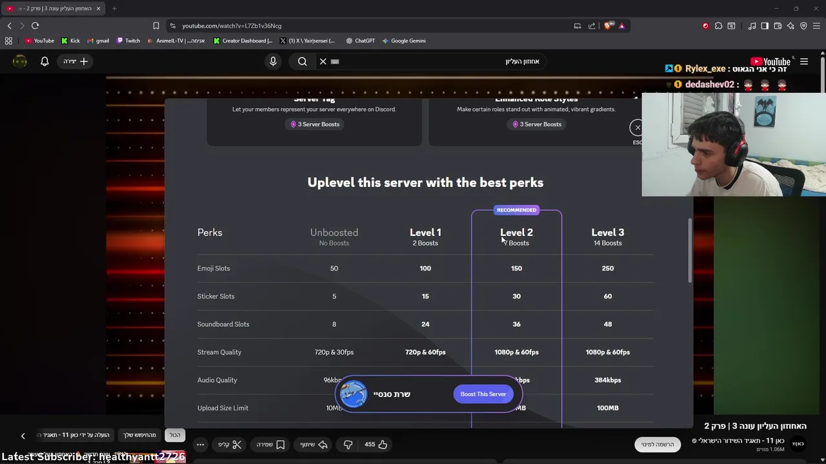Open the Google Gemini bookmark
The image size is (826, 464).
click(404, 41)
